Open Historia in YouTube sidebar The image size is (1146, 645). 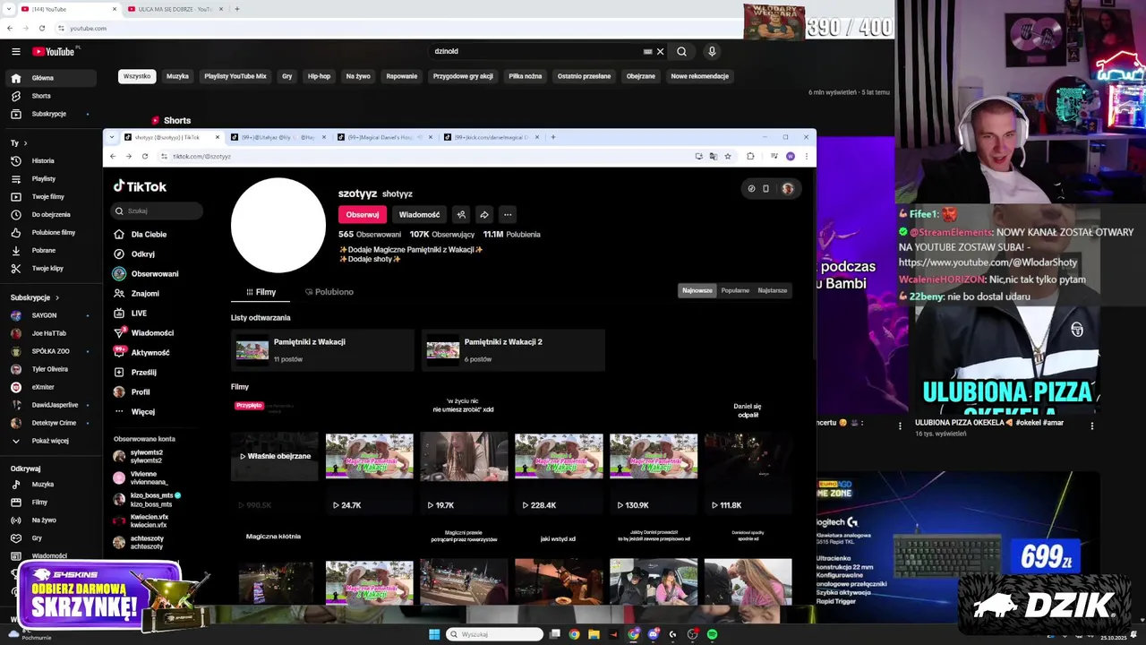[43, 161]
